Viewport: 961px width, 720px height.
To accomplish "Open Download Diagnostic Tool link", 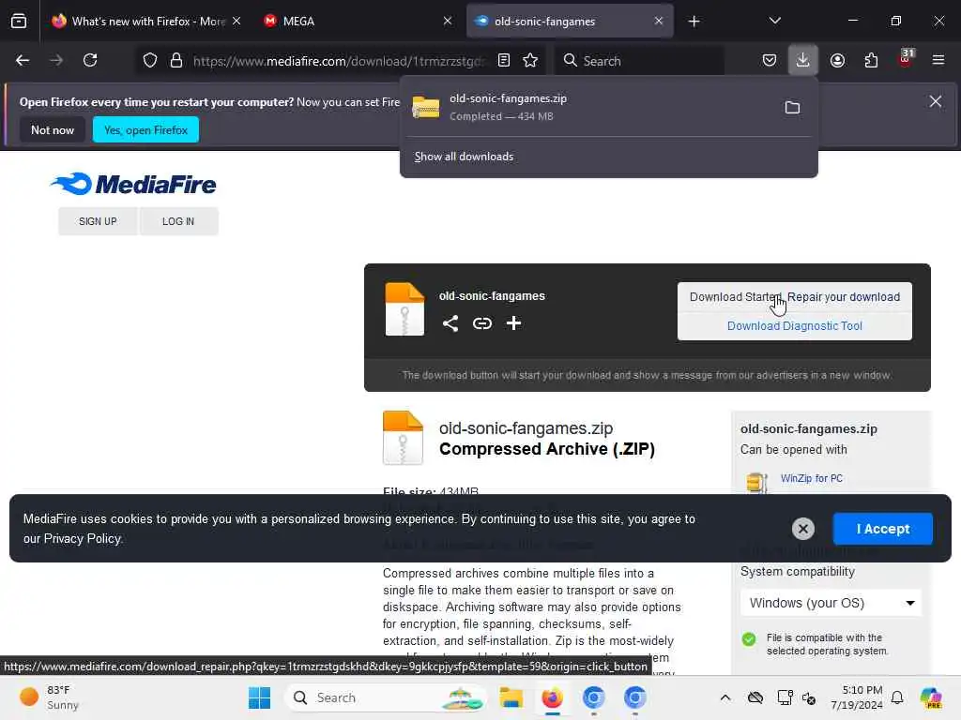I will click(794, 325).
